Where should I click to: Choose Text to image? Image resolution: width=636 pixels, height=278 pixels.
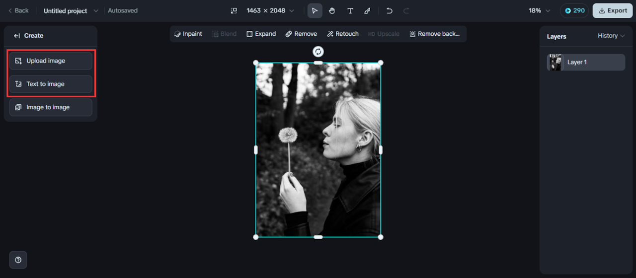[x=51, y=84]
